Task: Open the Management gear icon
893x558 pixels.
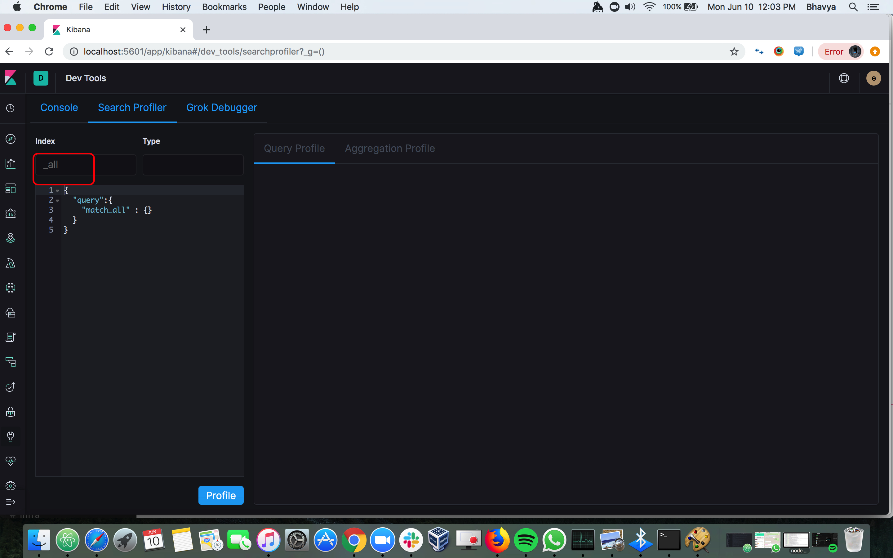Action: pos(11,485)
